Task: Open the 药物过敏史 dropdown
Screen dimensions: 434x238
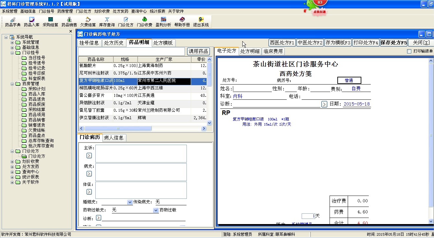Action: 156,210
